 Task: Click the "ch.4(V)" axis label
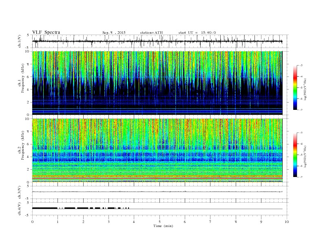coord(20,209)
